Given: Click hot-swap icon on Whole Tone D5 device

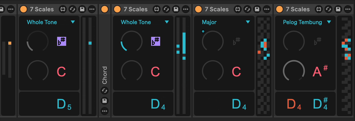Looking at the screenshot, I should click(72, 9).
